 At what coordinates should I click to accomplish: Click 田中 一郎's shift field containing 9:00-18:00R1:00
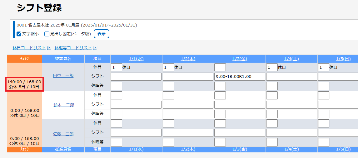(240, 77)
